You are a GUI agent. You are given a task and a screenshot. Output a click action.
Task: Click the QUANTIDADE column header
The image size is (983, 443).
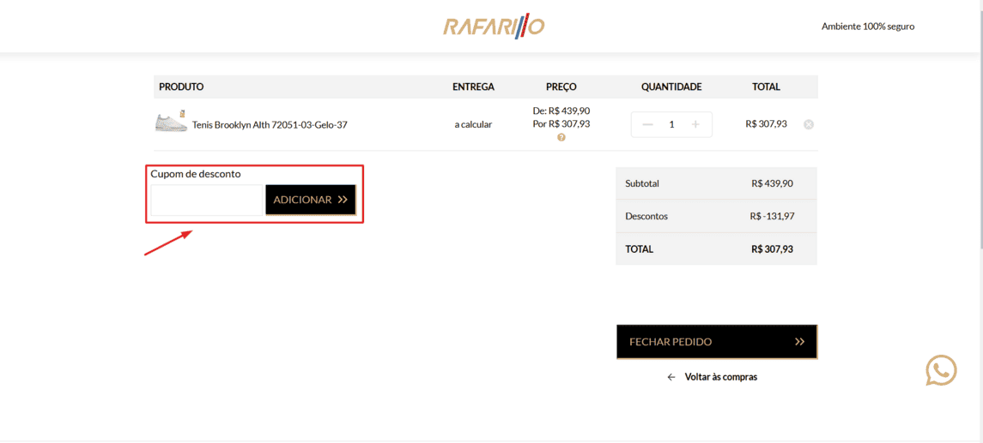671,87
